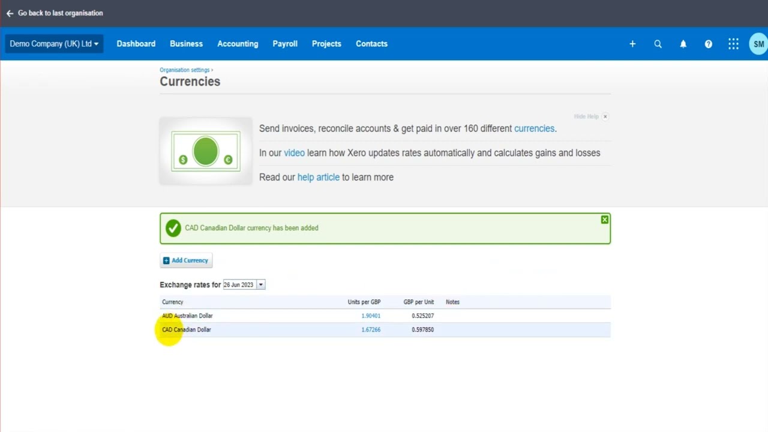The height and width of the screenshot is (432, 768).
Task: Click the AUD rate 1.90401
Action: point(371,316)
